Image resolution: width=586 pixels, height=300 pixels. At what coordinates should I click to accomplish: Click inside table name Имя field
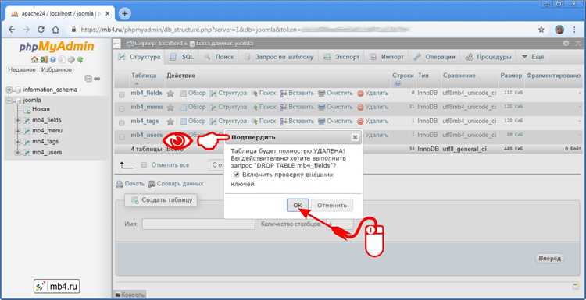coord(198,224)
